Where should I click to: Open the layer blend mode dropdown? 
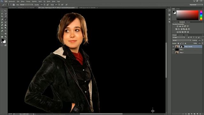(182, 41)
